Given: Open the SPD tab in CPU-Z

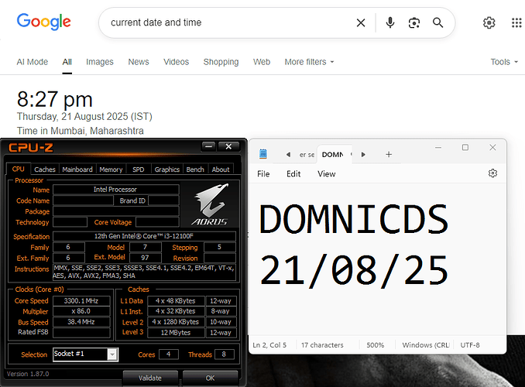Looking at the screenshot, I should click(139, 170).
